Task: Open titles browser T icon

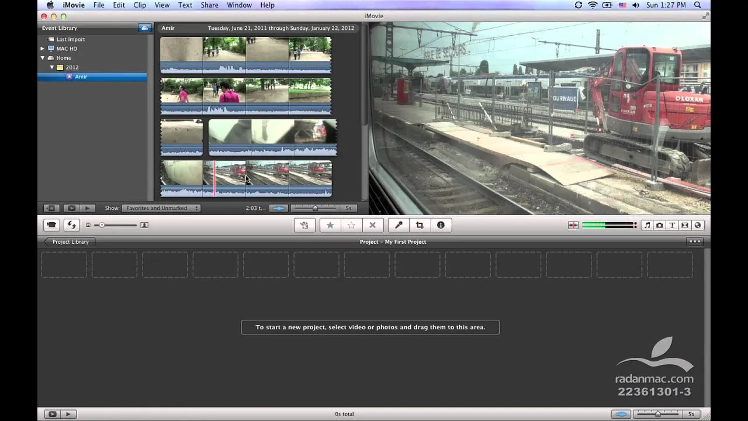Action: pos(672,225)
